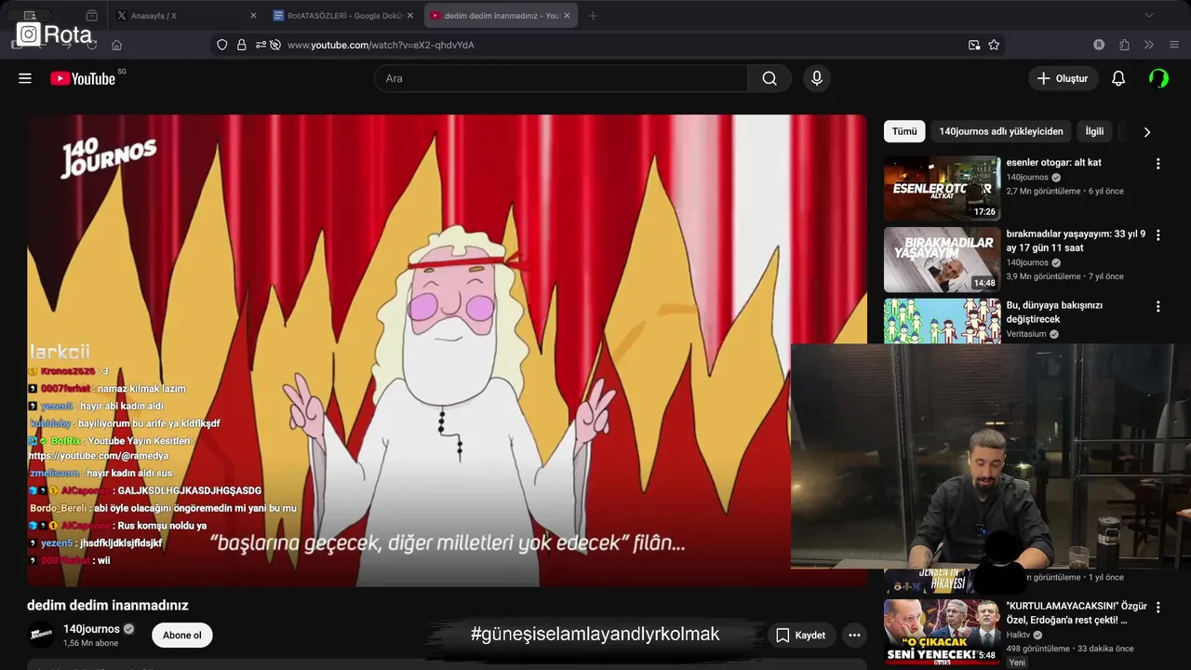
Task: Focus the Ara search field
Action: pos(561,78)
